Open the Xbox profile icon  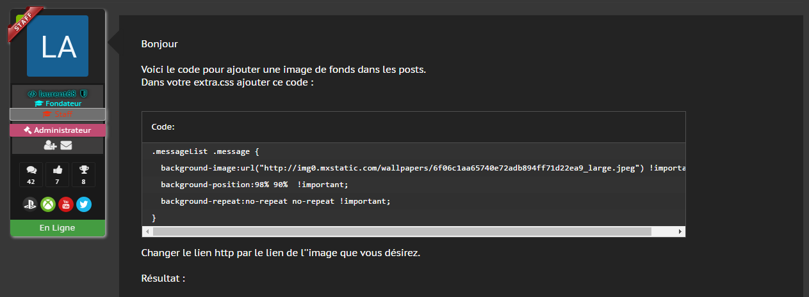tap(48, 204)
